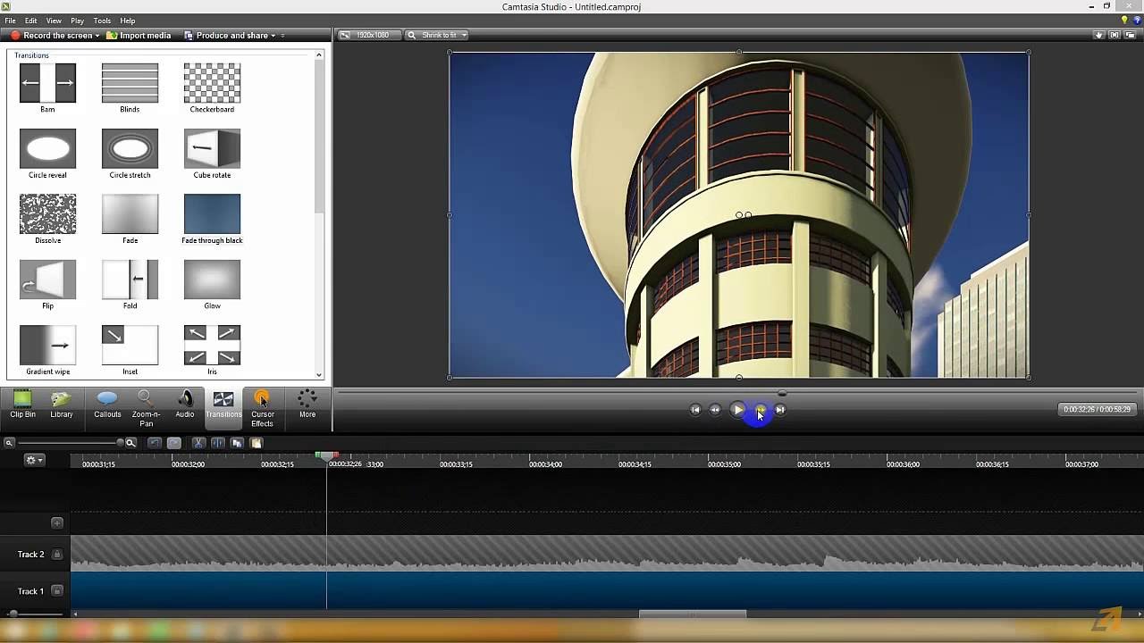
Task: Click the Cut scissors icon
Action: coord(198,443)
